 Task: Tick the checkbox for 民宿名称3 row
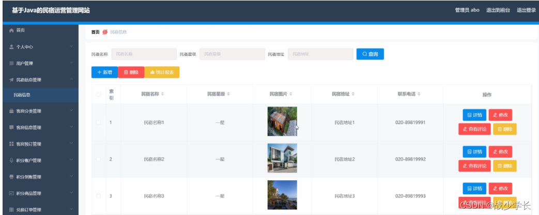(99, 196)
